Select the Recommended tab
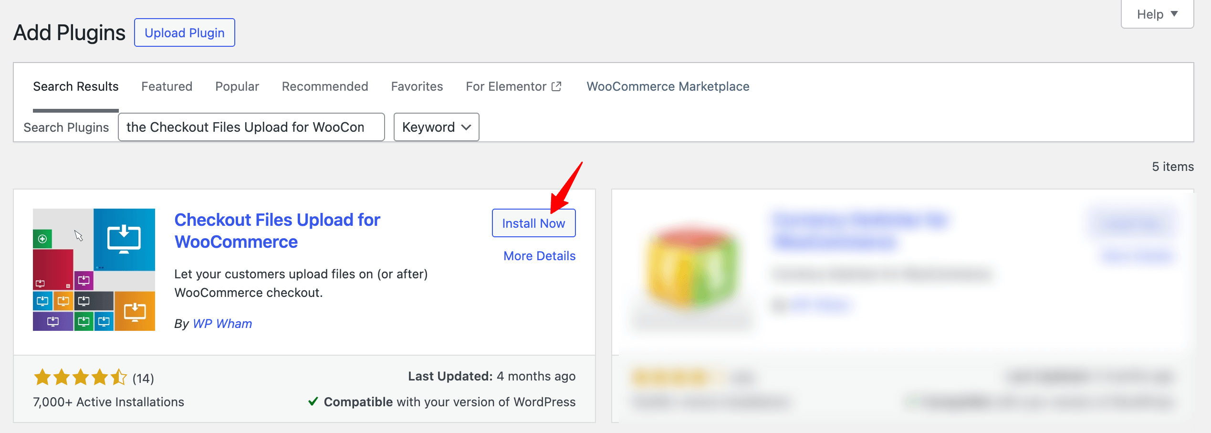Image resolution: width=1211 pixels, height=433 pixels. point(324,86)
